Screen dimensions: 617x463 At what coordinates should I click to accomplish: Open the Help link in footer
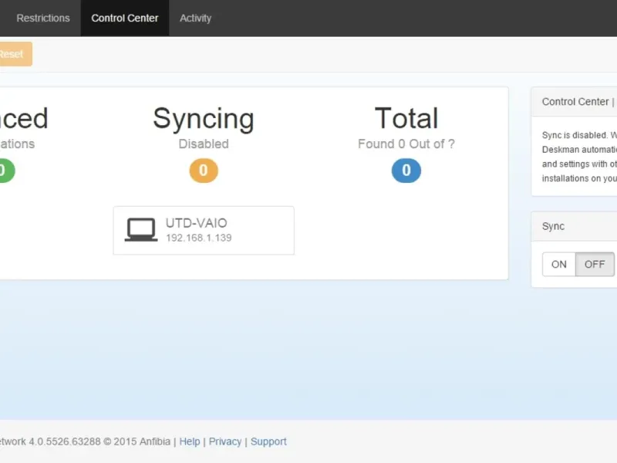(190, 441)
